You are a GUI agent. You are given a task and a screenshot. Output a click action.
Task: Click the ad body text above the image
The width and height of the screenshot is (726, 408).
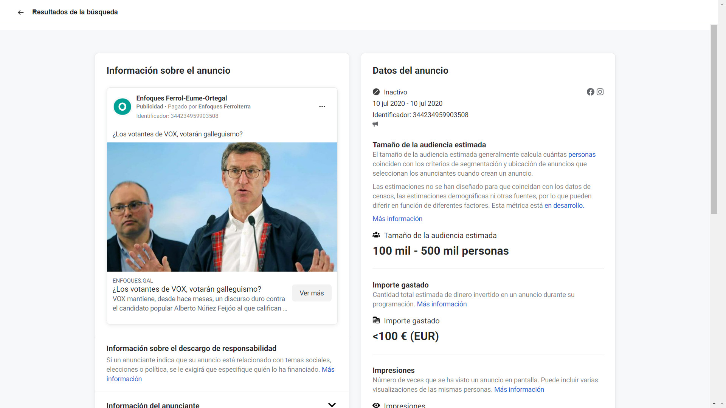177,134
